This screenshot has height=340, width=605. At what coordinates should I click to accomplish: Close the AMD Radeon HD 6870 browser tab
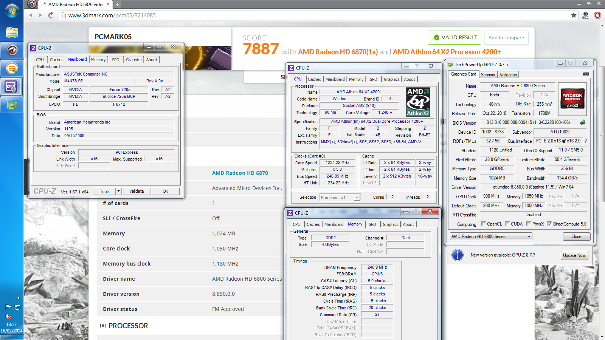108,5
